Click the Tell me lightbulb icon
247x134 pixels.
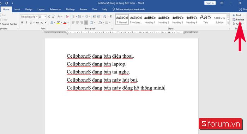(x=114, y=9)
